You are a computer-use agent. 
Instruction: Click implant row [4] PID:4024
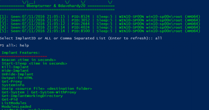100,28
